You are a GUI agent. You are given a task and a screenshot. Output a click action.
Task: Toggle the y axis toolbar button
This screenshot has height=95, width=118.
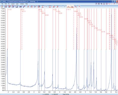point(65,7)
